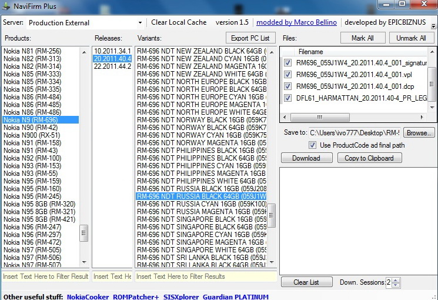Select release 10.2011.34.1

112,51
